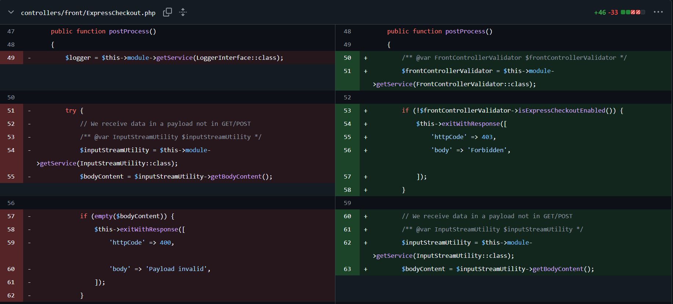Copy the ExpressCheckout.php file path
Viewport: 673px width, 304px height.
pos(167,12)
